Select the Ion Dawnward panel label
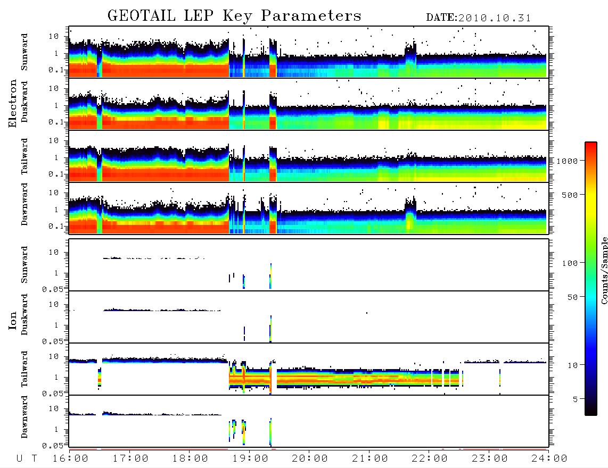 coord(24,417)
